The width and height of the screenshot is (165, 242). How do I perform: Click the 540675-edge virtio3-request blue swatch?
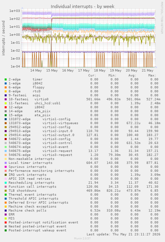click(x=6, y=151)
